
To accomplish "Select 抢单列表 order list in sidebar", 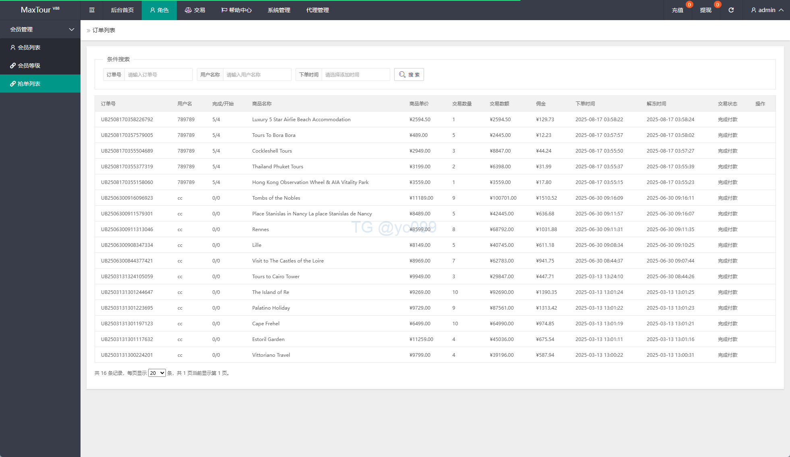I will tap(29, 84).
